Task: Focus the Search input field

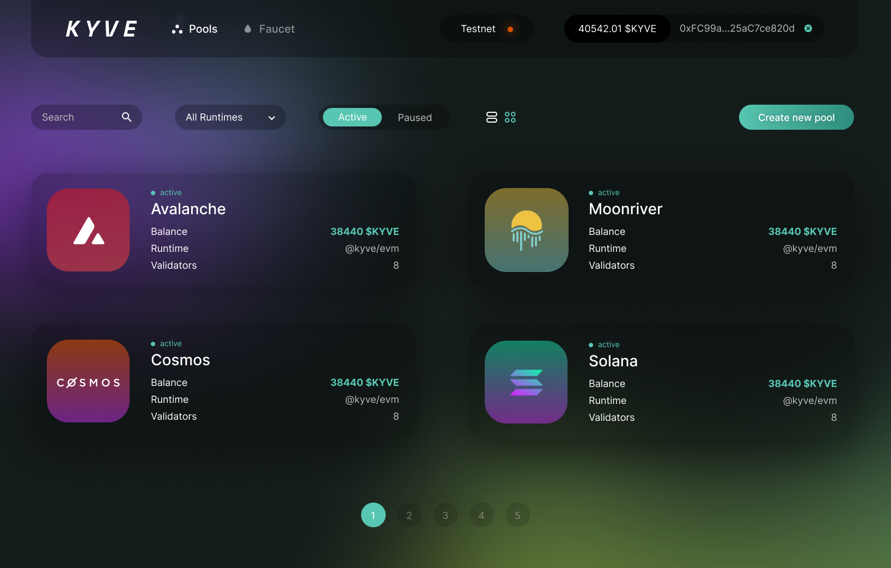Action: tap(76, 117)
